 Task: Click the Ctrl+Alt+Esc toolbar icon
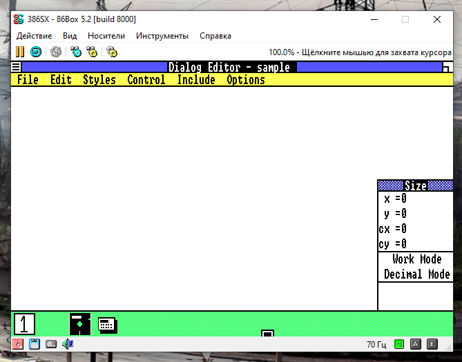pyautogui.click(x=92, y=52)
